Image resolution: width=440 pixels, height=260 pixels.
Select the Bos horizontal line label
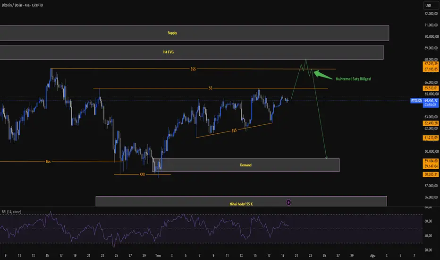[48, 162]
